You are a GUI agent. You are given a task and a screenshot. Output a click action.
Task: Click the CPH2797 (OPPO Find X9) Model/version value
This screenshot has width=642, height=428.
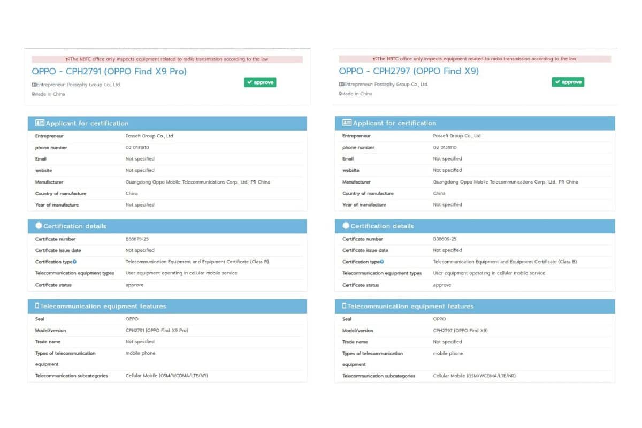pyautogui.click(x=460, y=331)
